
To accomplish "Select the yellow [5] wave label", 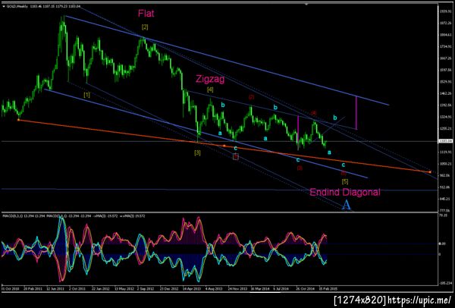I will pos(345,182).
